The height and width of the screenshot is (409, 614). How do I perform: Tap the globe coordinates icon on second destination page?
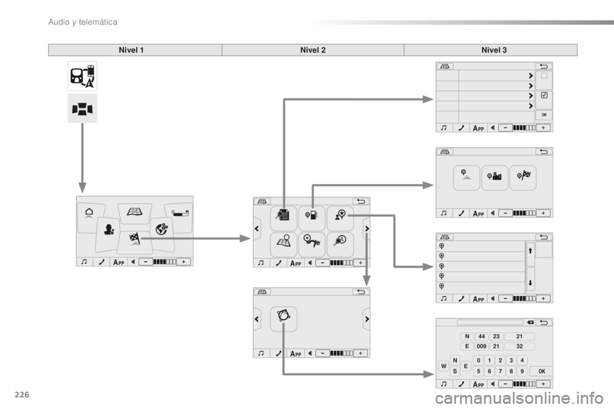coord(283,316)
